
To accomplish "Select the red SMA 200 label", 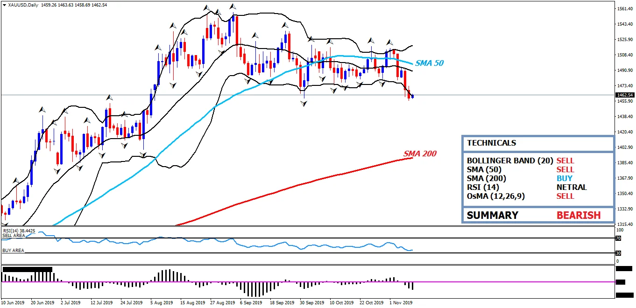I will pyautogui.click(x=420, y=154).
